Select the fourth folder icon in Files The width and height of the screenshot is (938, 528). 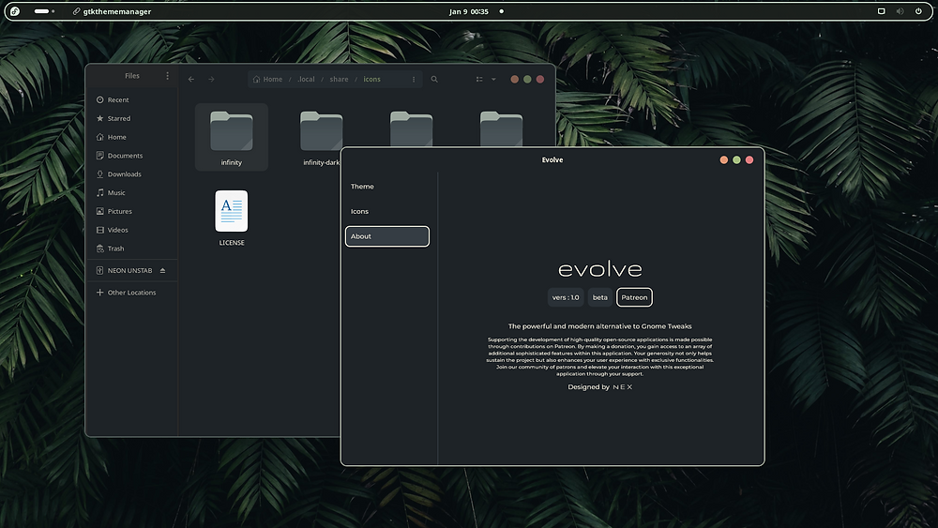pos(501,129)
